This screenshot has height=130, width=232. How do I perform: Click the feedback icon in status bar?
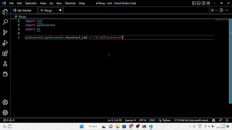pos(220,120)
